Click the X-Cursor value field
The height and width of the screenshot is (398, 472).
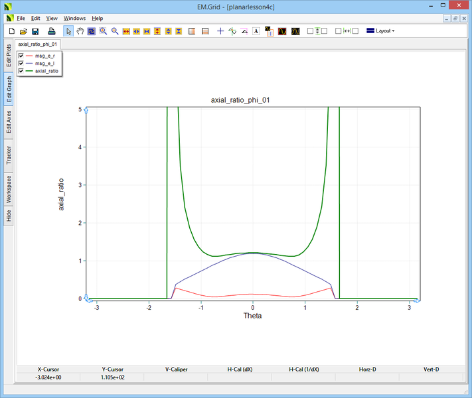(48, 377)
